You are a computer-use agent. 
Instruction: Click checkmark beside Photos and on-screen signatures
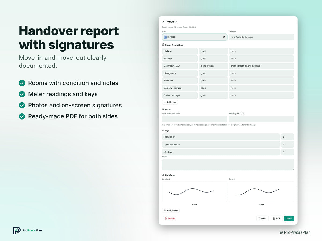pyautogui.click(x=22, y=105)
